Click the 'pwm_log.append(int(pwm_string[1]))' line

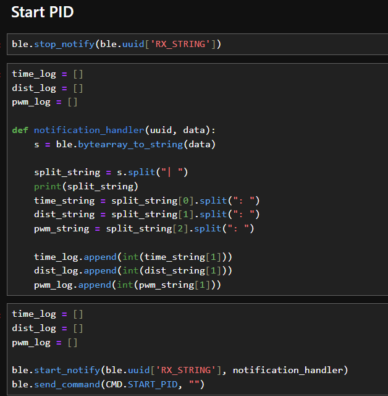[127, 285]
